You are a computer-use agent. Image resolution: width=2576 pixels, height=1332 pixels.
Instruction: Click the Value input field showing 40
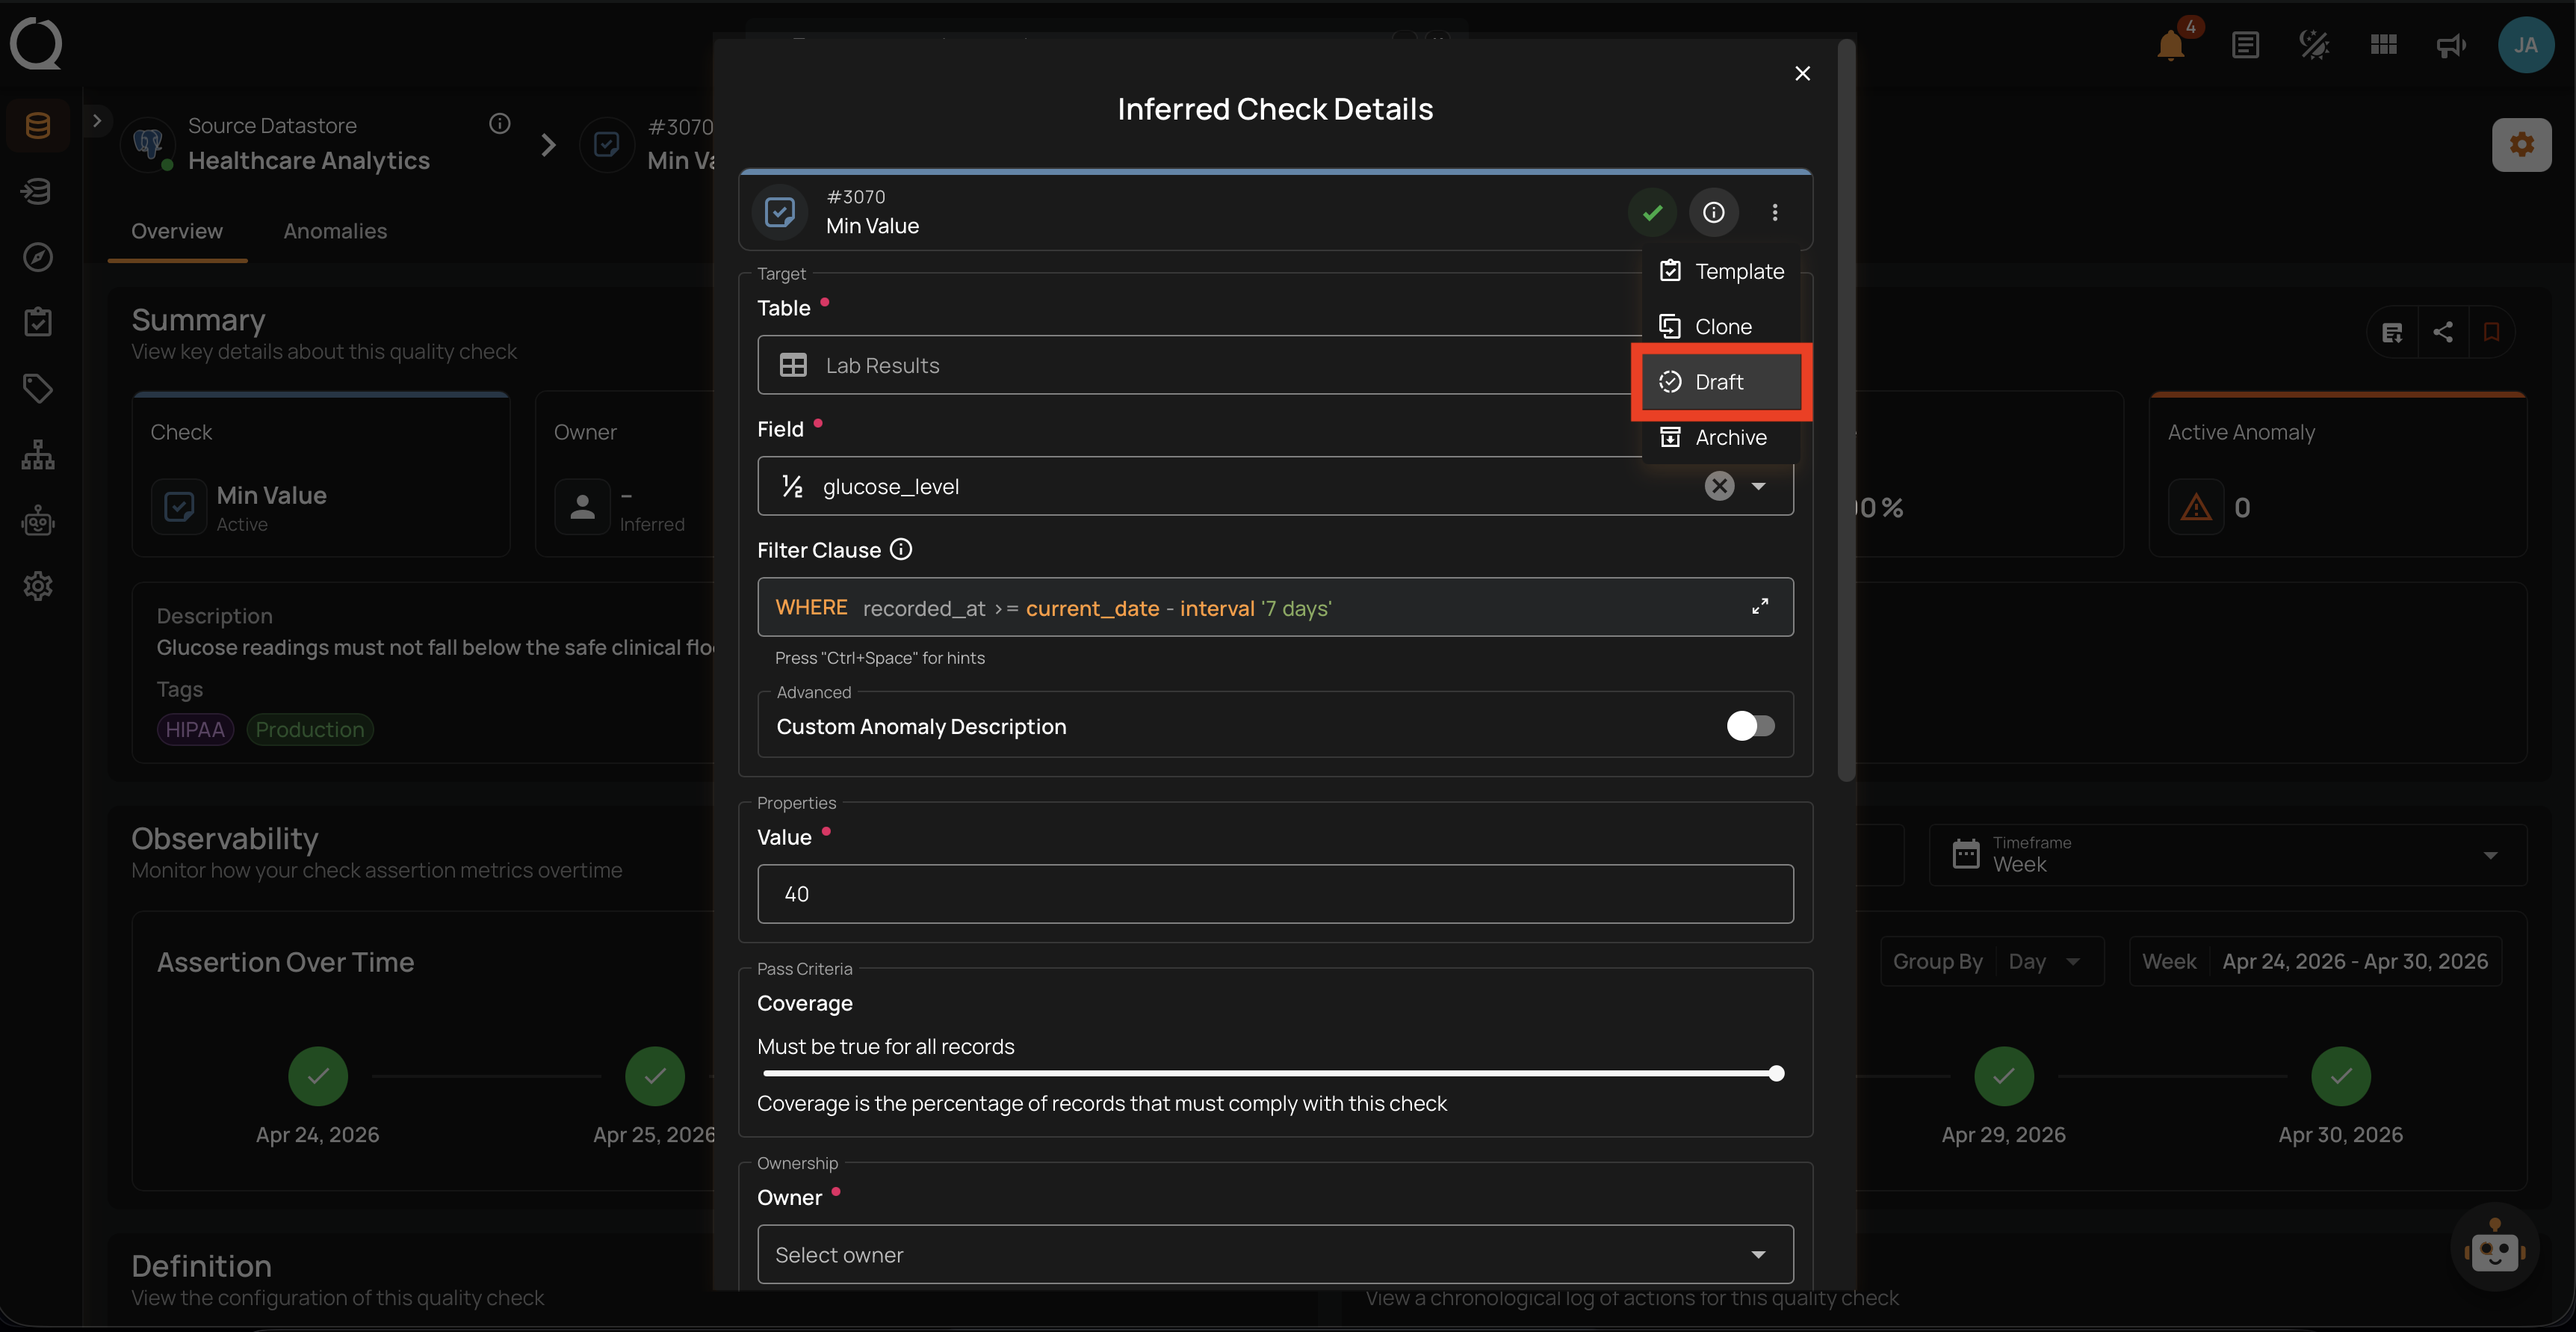pyautogui.click(x=1275, y=894)
